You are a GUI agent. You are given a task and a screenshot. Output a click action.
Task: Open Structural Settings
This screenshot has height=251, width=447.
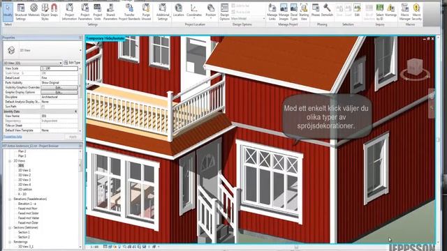coord(21,13)
